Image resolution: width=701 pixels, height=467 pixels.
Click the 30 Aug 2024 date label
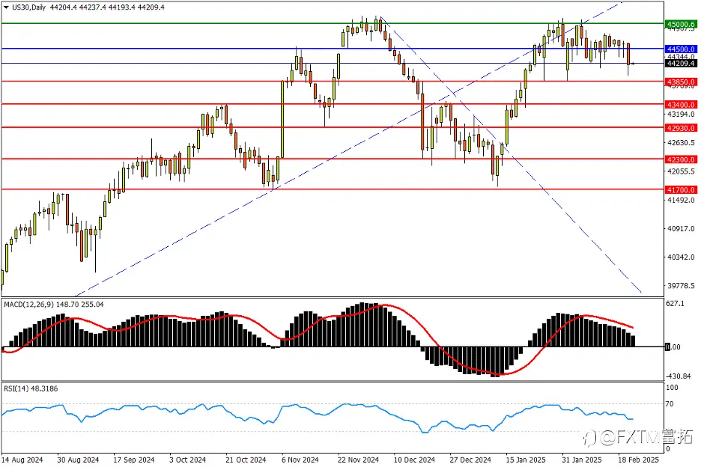(x=78, y=460)
